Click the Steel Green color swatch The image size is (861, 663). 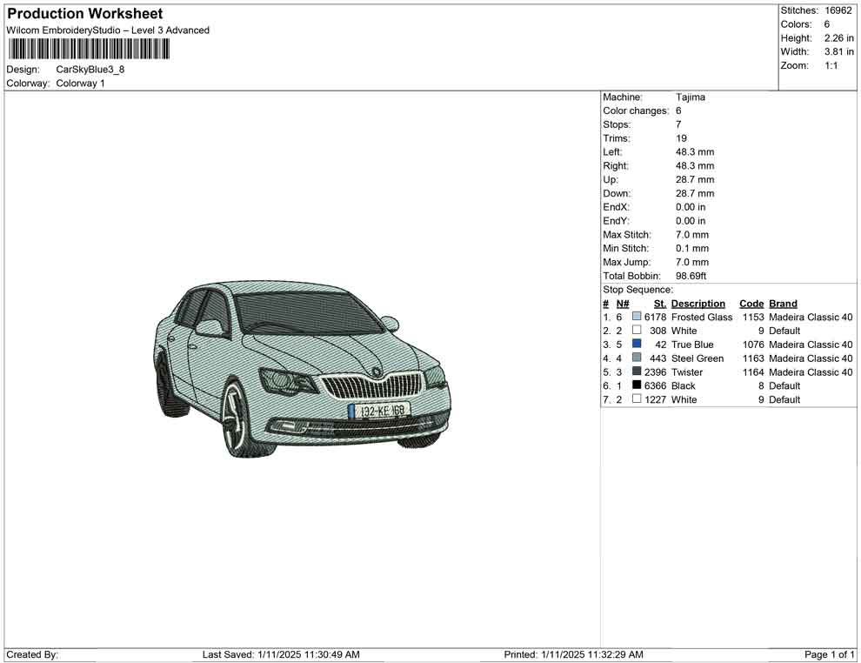tap(637, 358)
